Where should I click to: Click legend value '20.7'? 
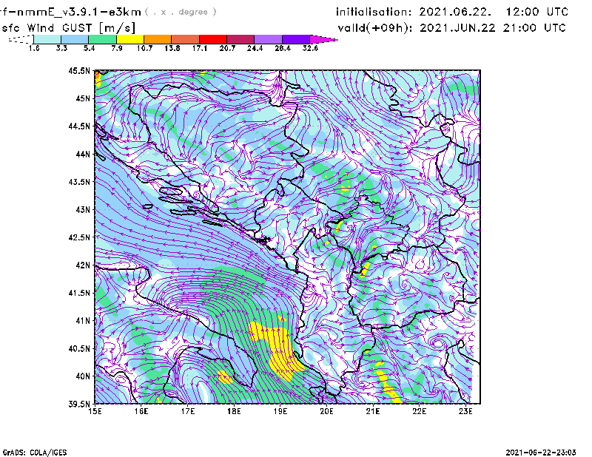click(227, 48)
